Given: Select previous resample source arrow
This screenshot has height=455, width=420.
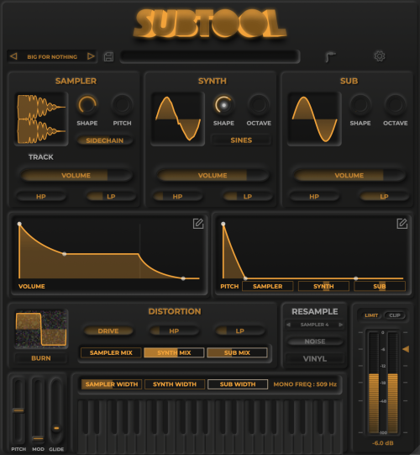Looking at the screenshot, I should [x=288, y=325].
